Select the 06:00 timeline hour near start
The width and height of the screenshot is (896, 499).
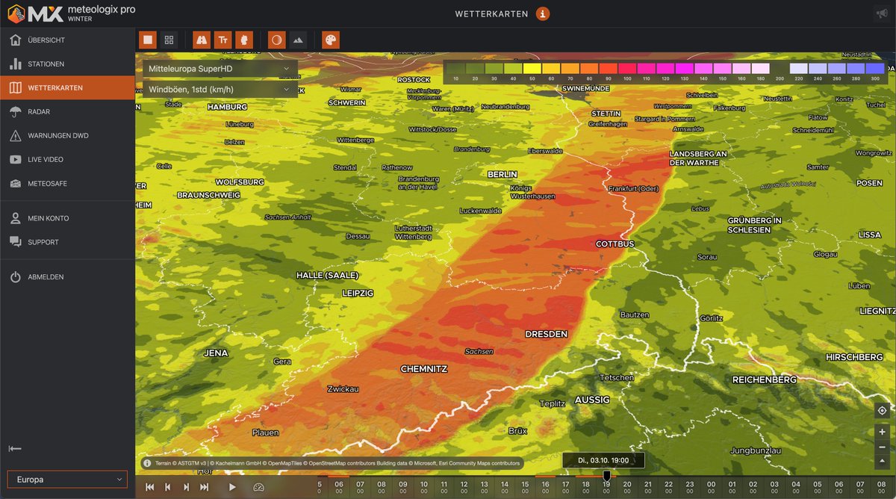coord(340,487)
